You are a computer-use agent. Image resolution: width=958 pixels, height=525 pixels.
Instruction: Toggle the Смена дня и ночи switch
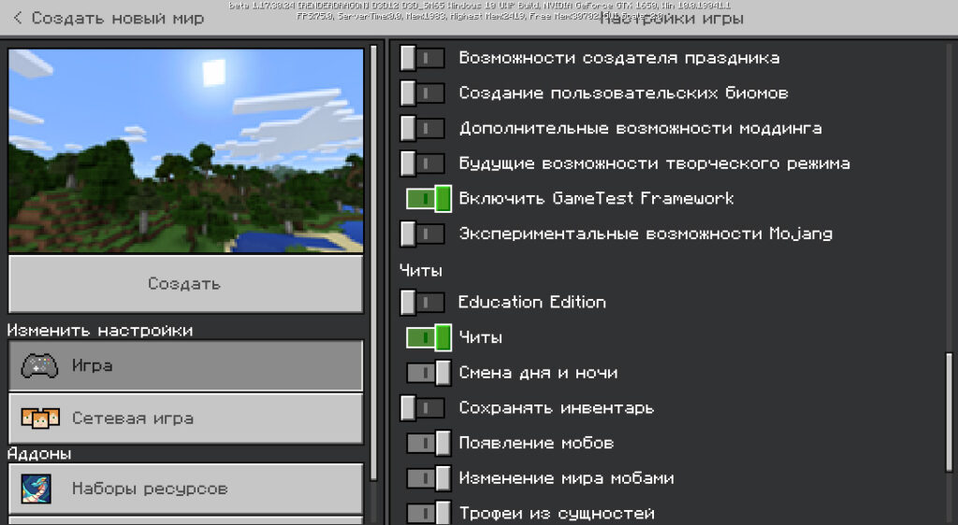click(428, 373)
